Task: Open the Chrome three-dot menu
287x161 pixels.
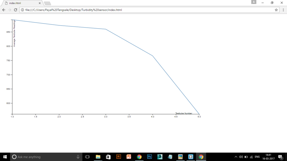Action: pyautogui.click(x=283, y=10)
